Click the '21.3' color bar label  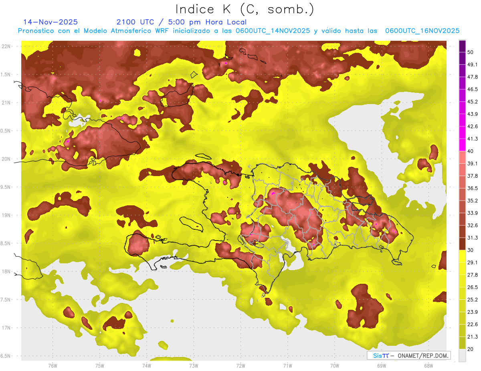473,337
